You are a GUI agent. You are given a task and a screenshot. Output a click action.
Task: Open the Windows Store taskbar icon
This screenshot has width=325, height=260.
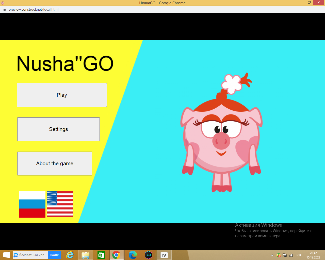(x=101, y=255)
